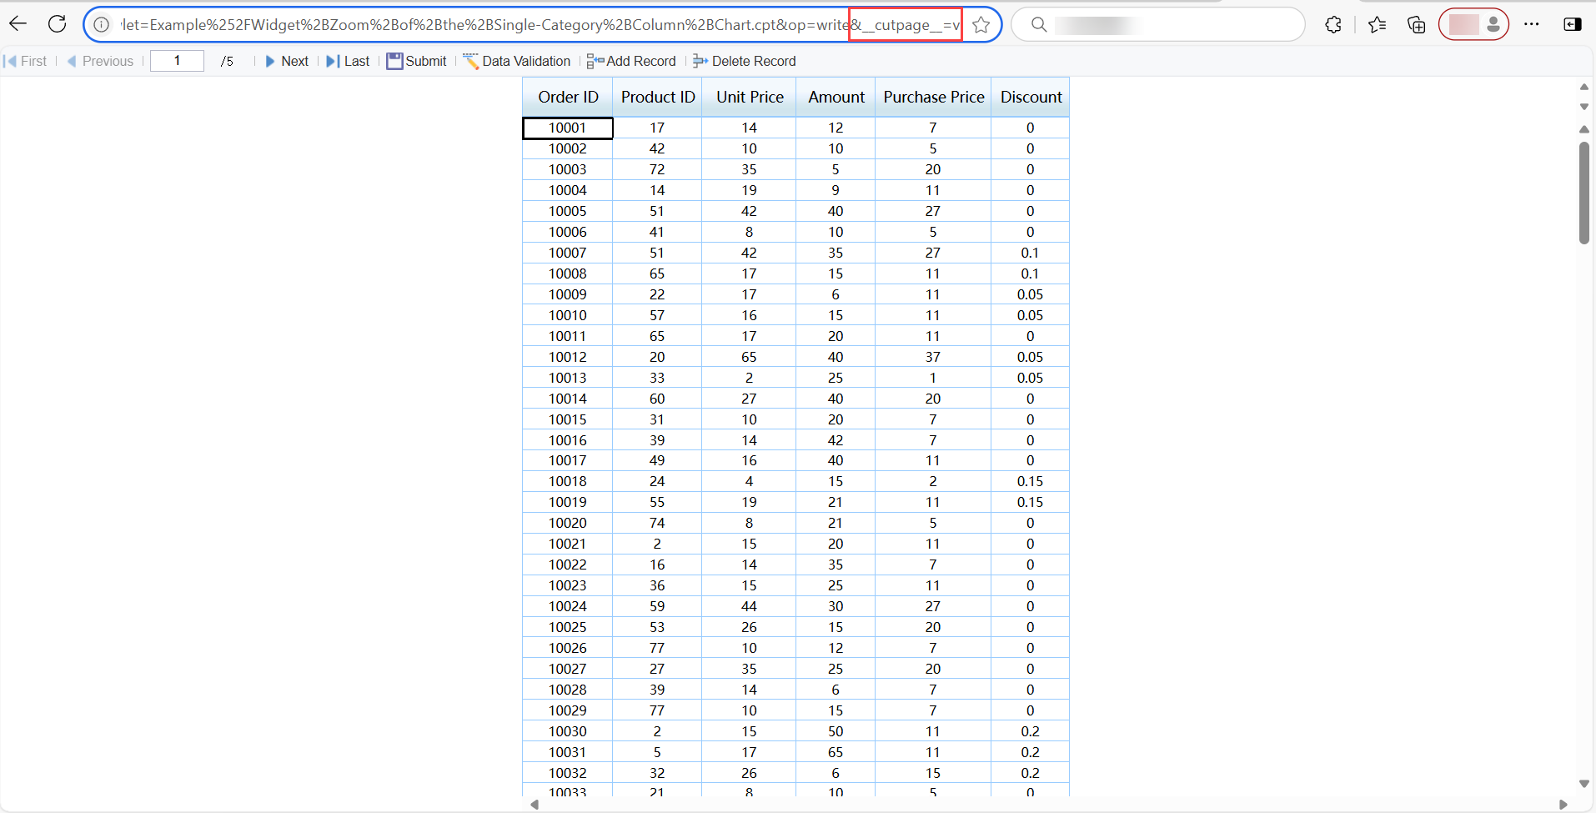
Task: Click the inner vertical scrollbar thumb
Action: point(1584,193)
